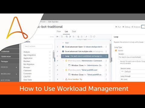Click the copy icon in the toolbar
145x108 pixels.
67,37
